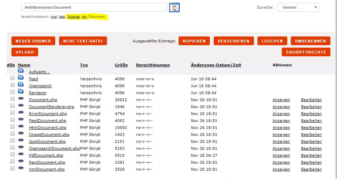
Task: Click Anzeigen for RawDocument.php
Action: pyautogui.click(x=281, y=162)
